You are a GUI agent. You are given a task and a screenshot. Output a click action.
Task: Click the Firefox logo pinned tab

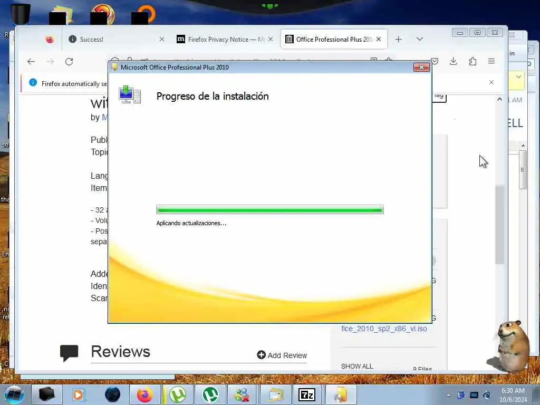click(x=50, y=39)
